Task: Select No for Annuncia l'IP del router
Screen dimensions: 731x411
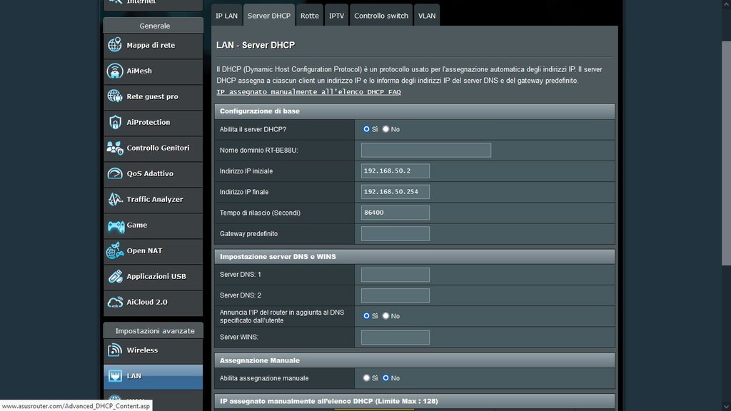Action: tap(386, 316)
